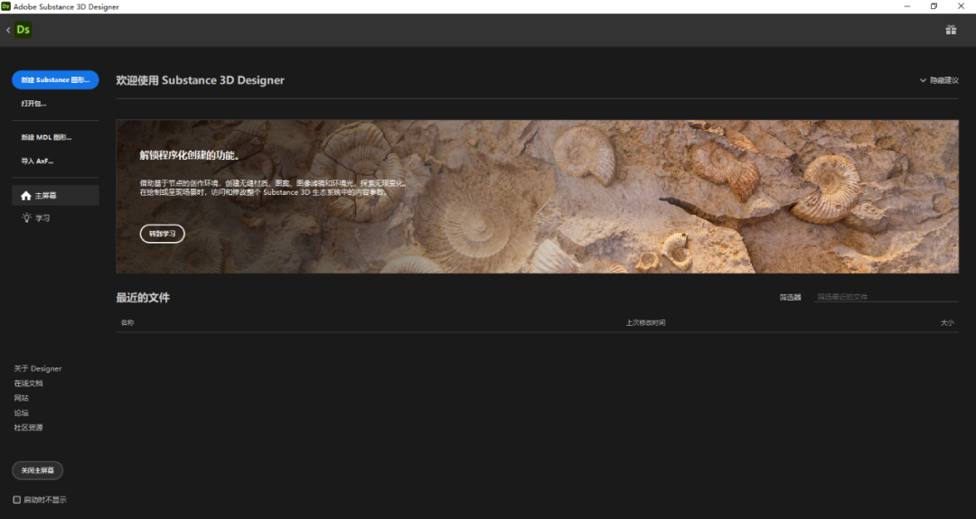
Task: Sort the recent files by 大小 column
Action: (946, 322)
